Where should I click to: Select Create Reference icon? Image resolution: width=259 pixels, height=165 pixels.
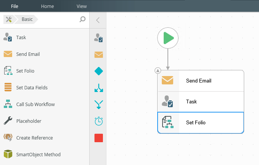8,137
